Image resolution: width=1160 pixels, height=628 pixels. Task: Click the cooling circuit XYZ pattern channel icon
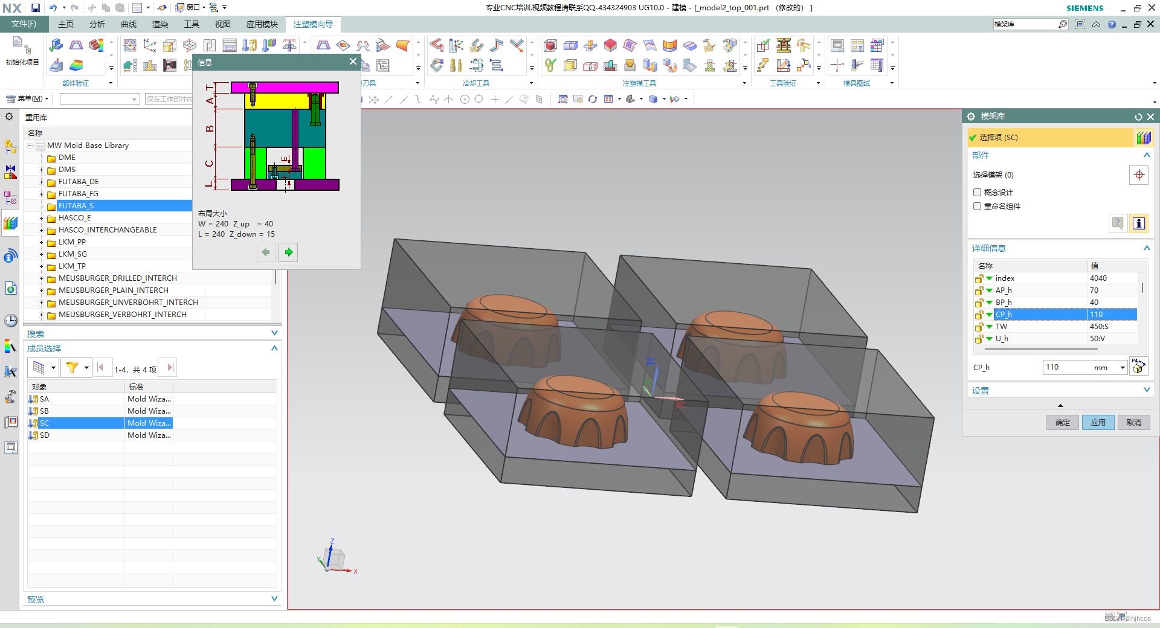pyautogui.click(x=457, y=45)
